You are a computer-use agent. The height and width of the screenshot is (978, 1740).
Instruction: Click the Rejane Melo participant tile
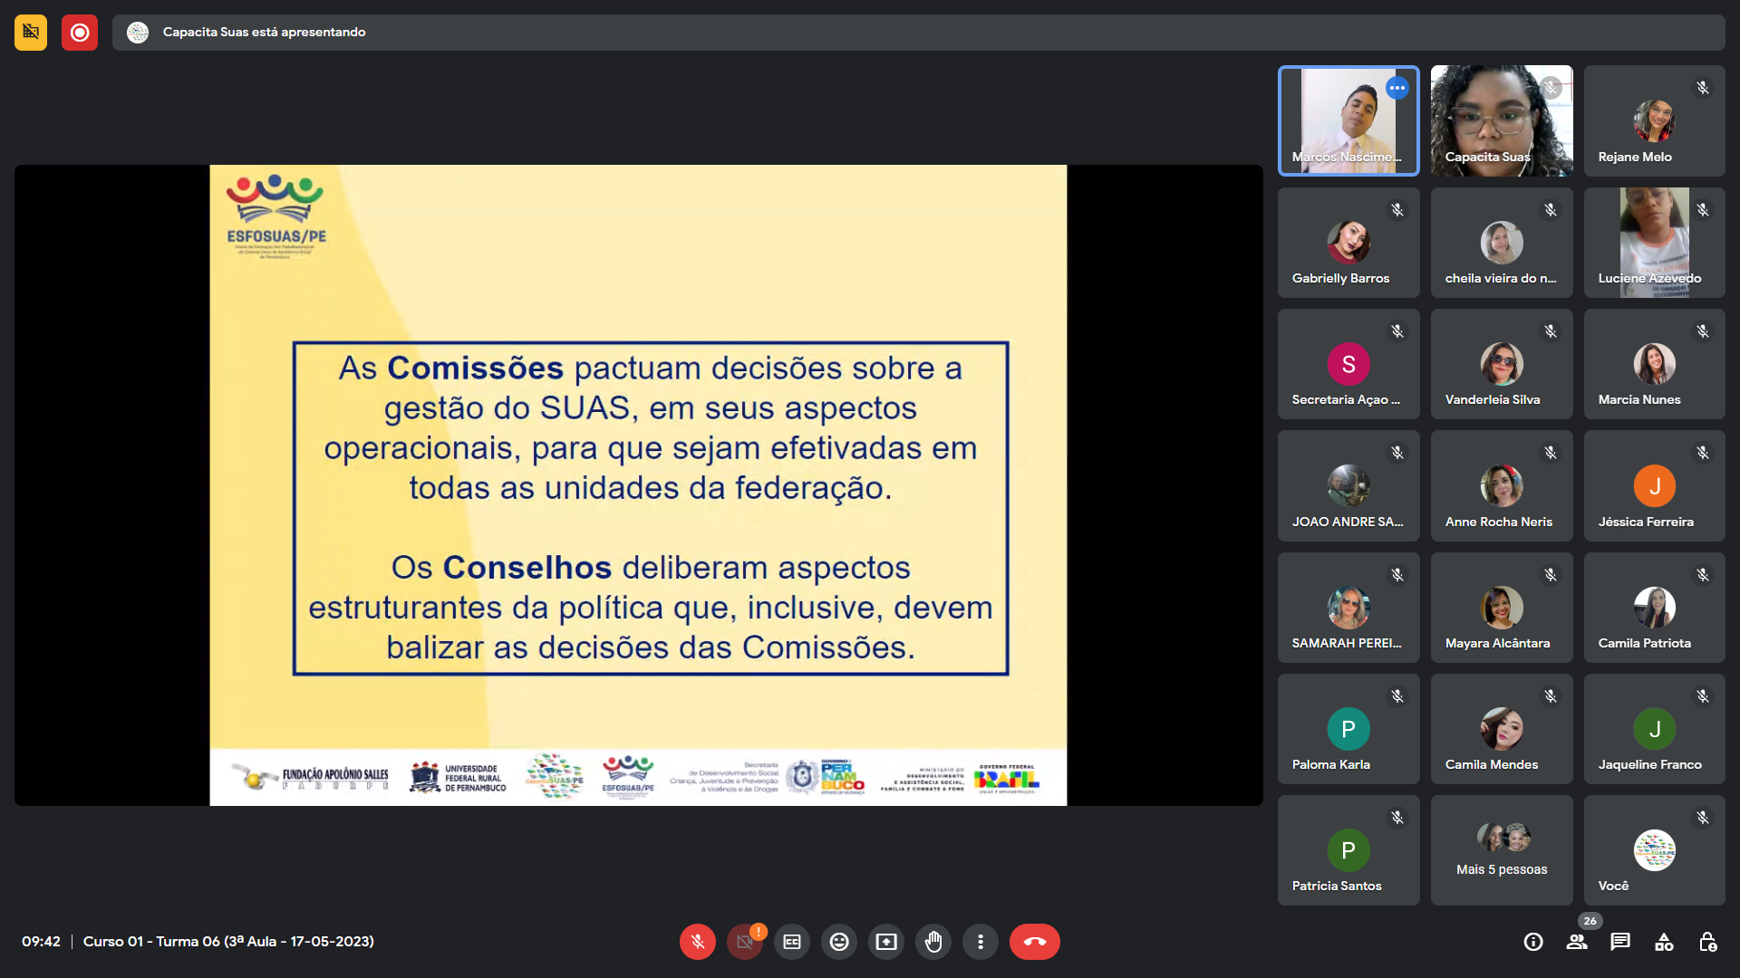[1654, 120]
